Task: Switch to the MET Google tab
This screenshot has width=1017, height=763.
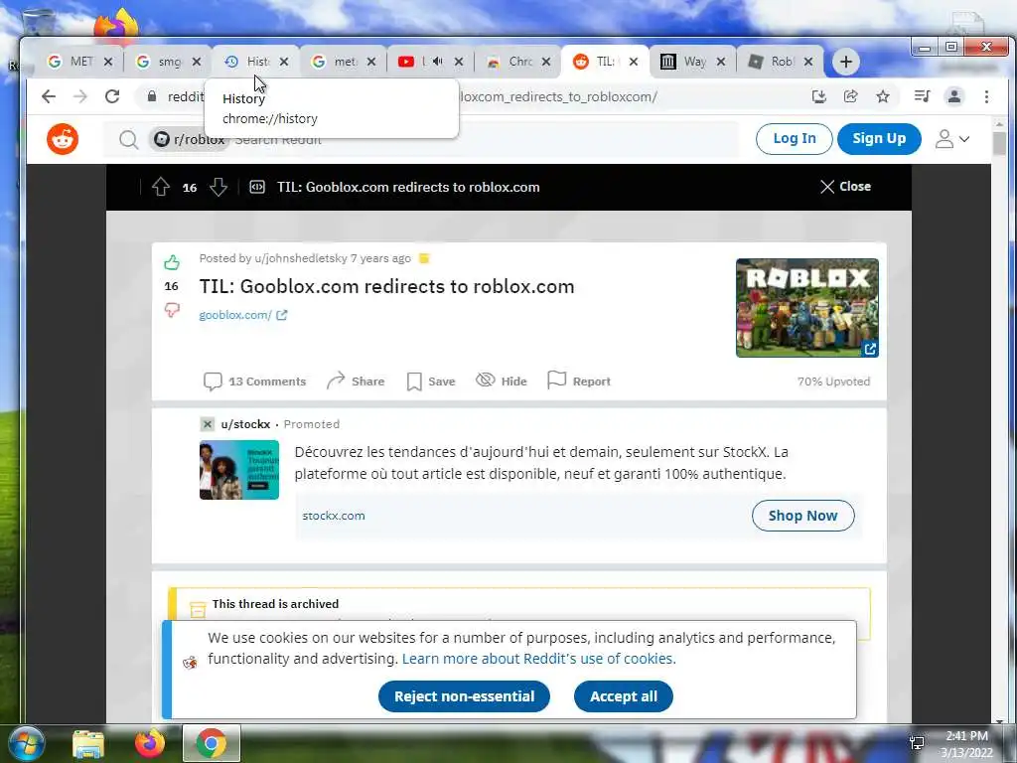Action: coord(80,62)
